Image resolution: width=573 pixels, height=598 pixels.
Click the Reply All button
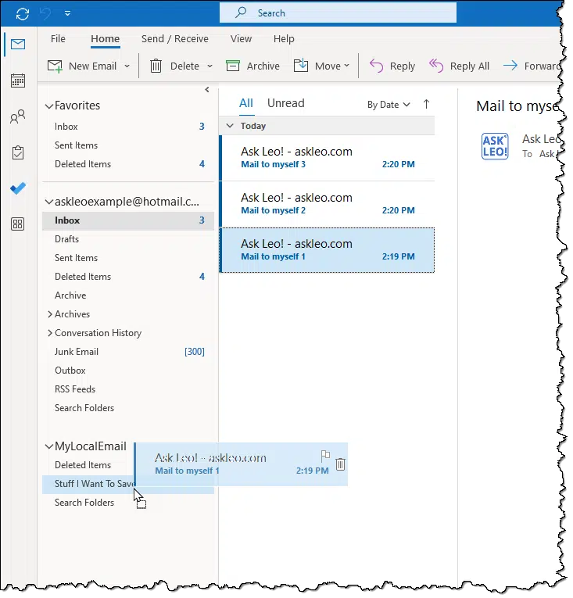tap(459, 66)
